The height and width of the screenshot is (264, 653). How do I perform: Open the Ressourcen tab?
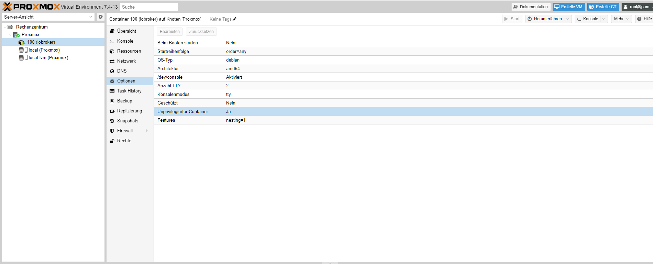tap(130, 51)
